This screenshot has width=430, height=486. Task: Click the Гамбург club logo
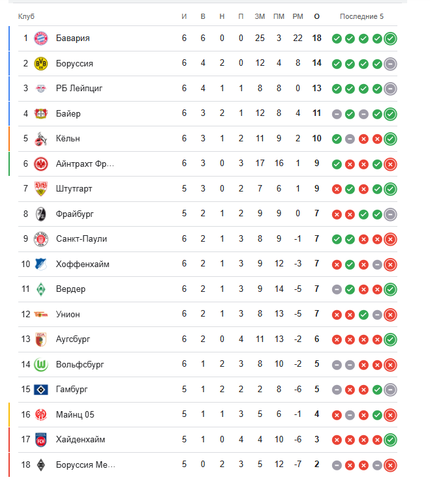tap(41, 390)
